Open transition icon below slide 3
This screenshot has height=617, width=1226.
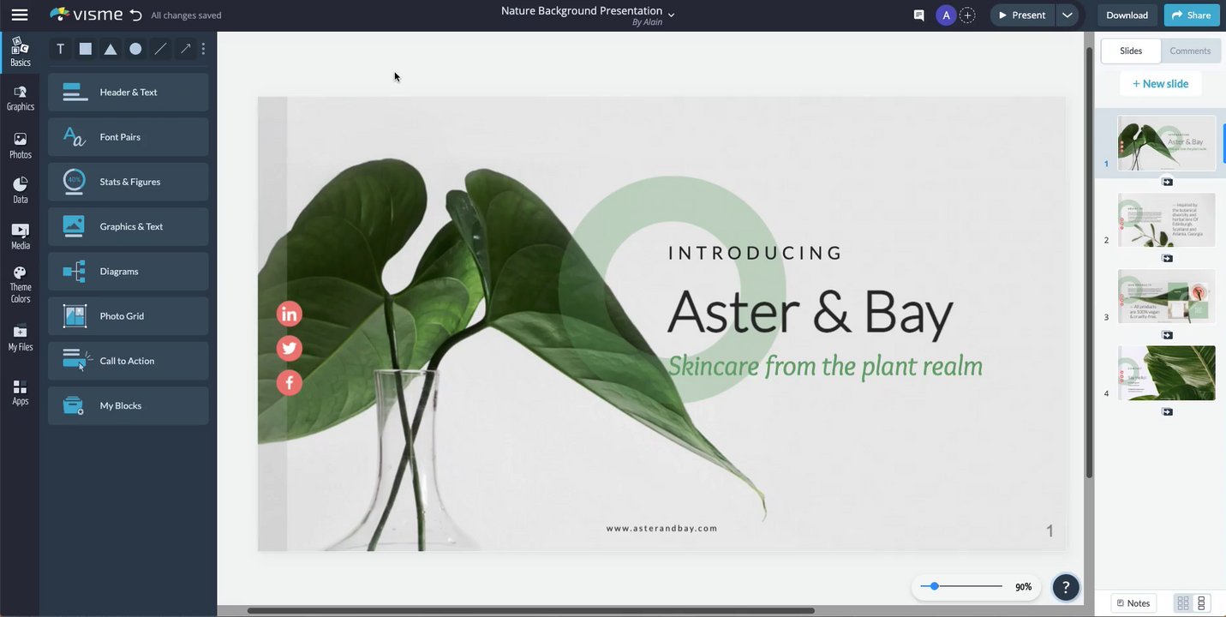[x=1167, y=335]
